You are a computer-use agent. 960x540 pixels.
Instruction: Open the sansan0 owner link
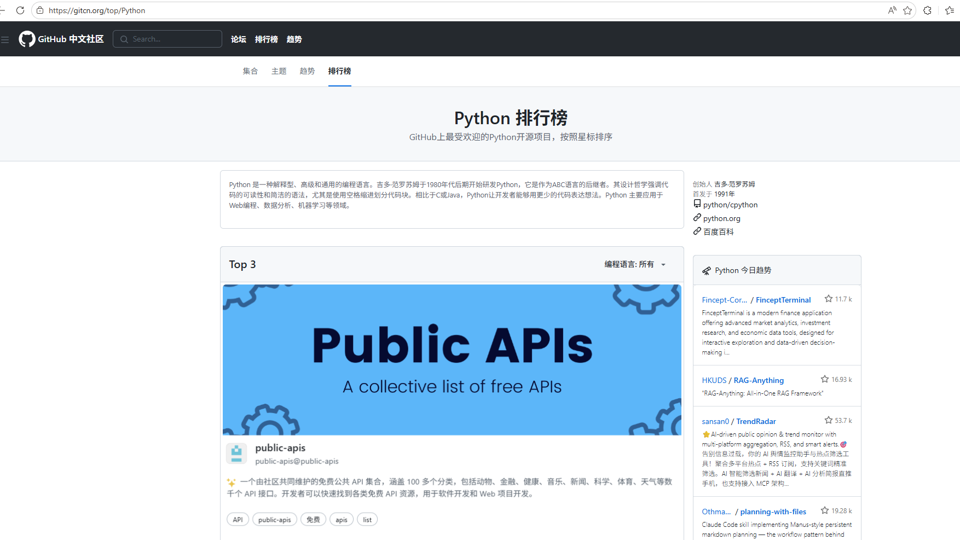(715, 421)
